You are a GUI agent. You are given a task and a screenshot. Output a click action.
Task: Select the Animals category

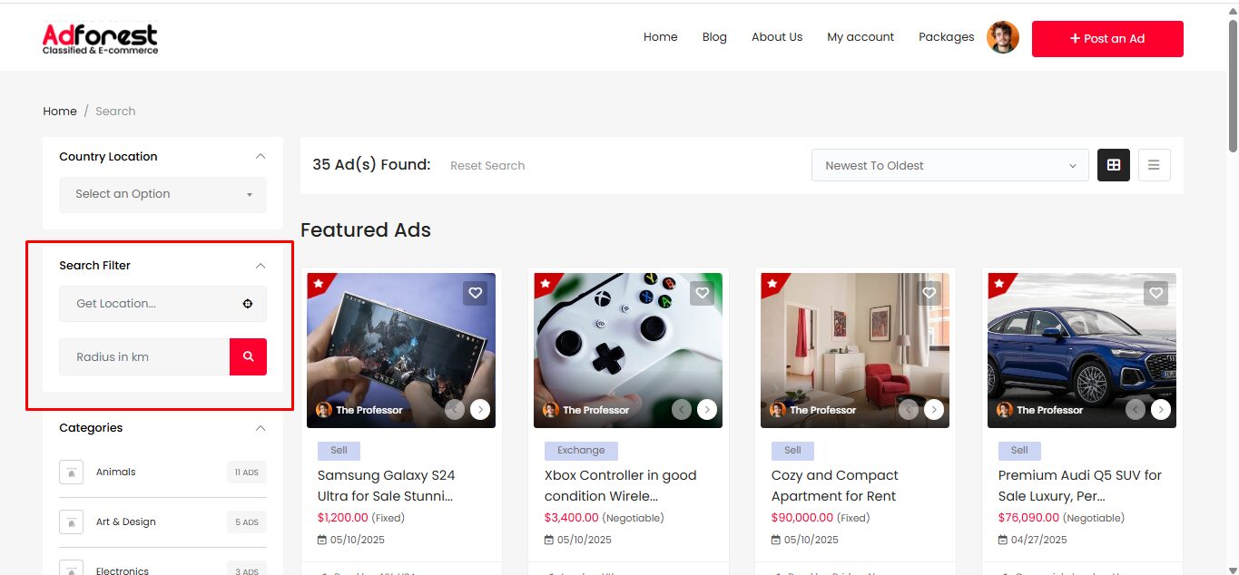pyautogui.click(x=116, y=473)
